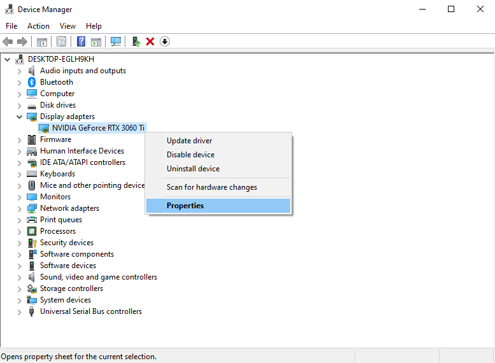Screen dimensions: 495x363
Task: Expand the System devices chevron
Action: coord(19,301)
